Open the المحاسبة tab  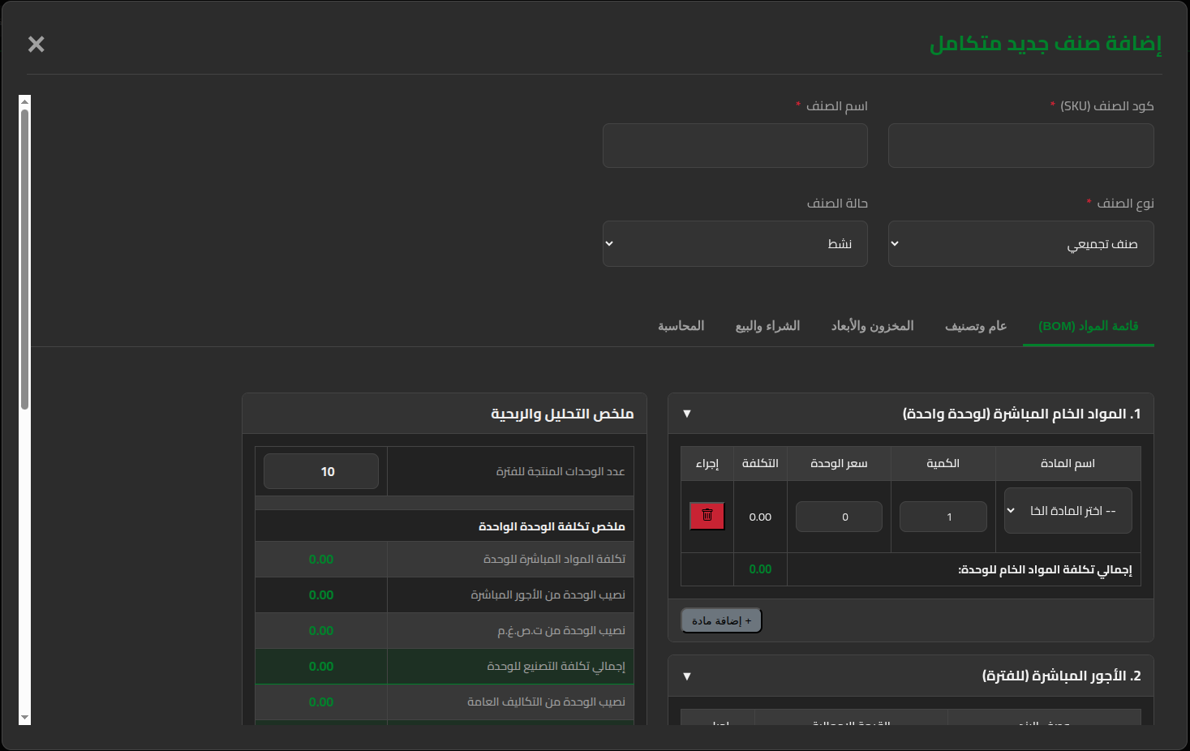coord(681,326)
